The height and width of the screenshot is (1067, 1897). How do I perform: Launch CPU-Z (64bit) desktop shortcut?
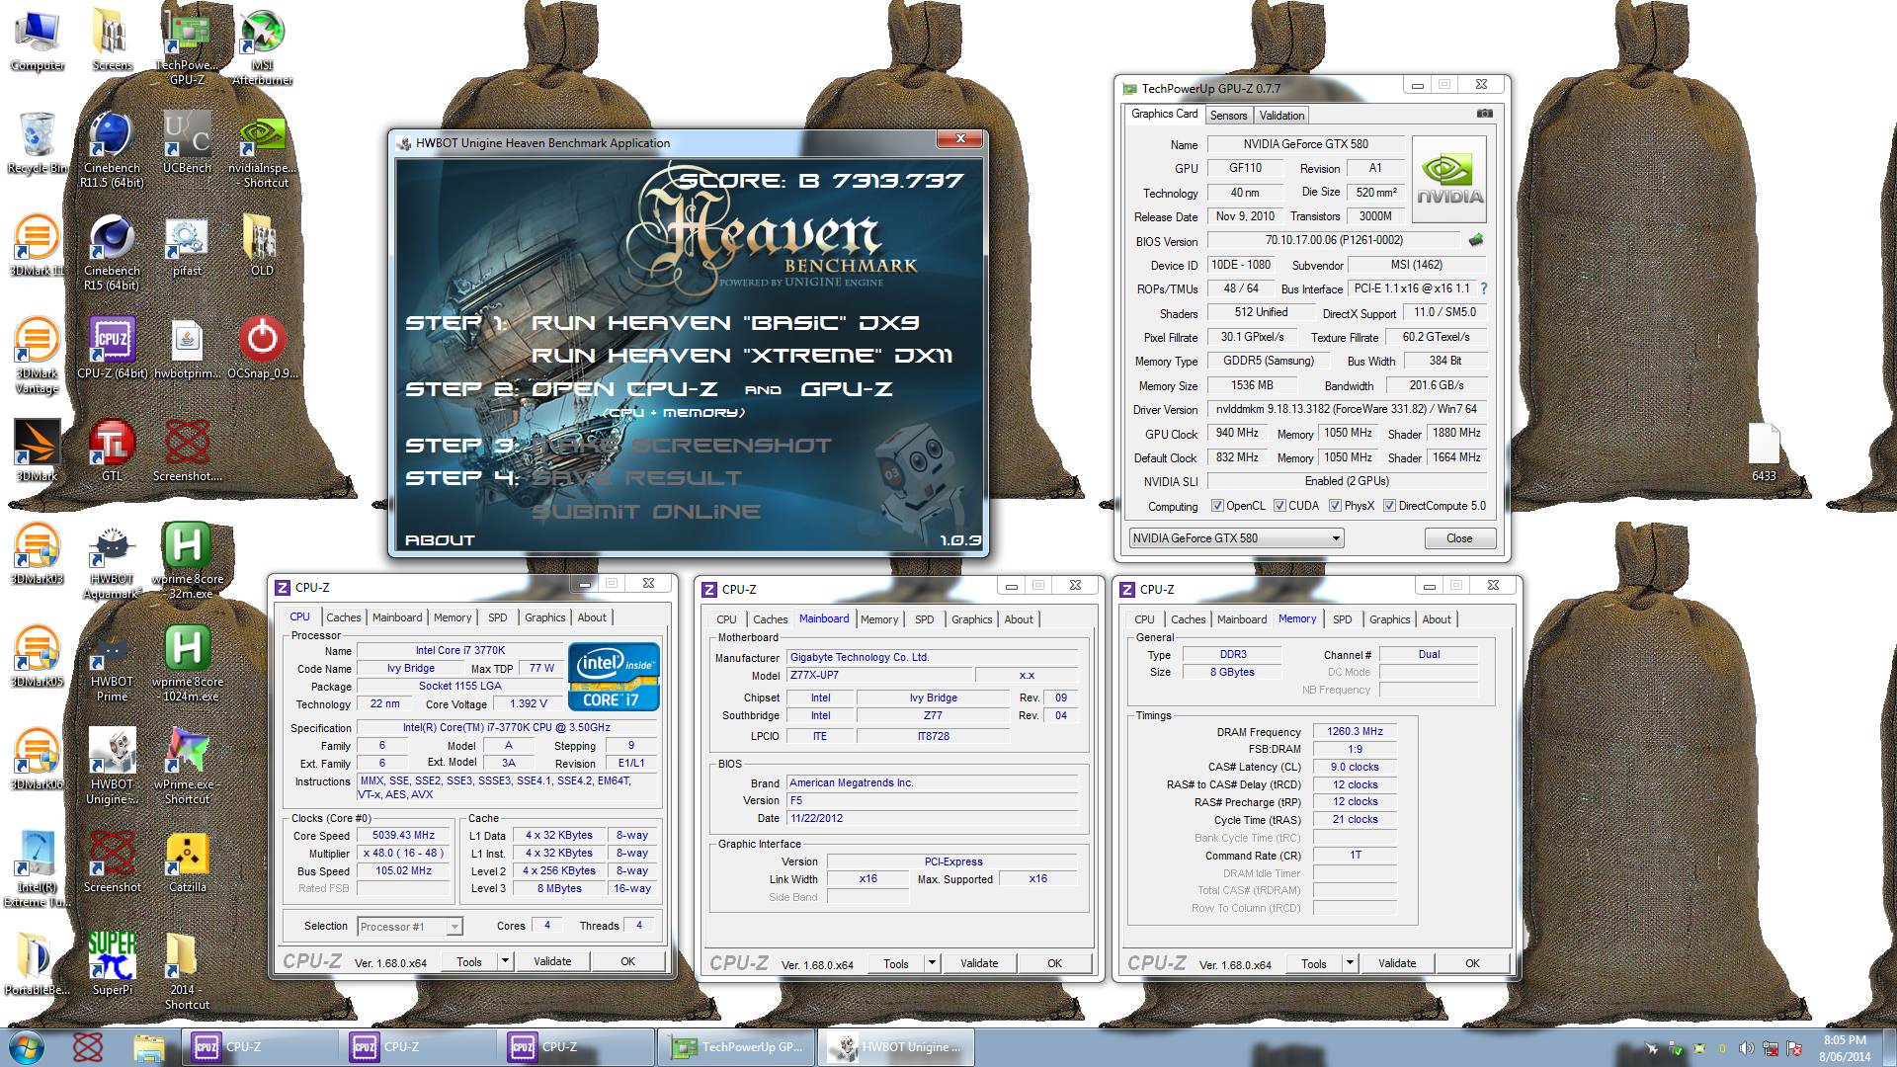click(112, 349)
